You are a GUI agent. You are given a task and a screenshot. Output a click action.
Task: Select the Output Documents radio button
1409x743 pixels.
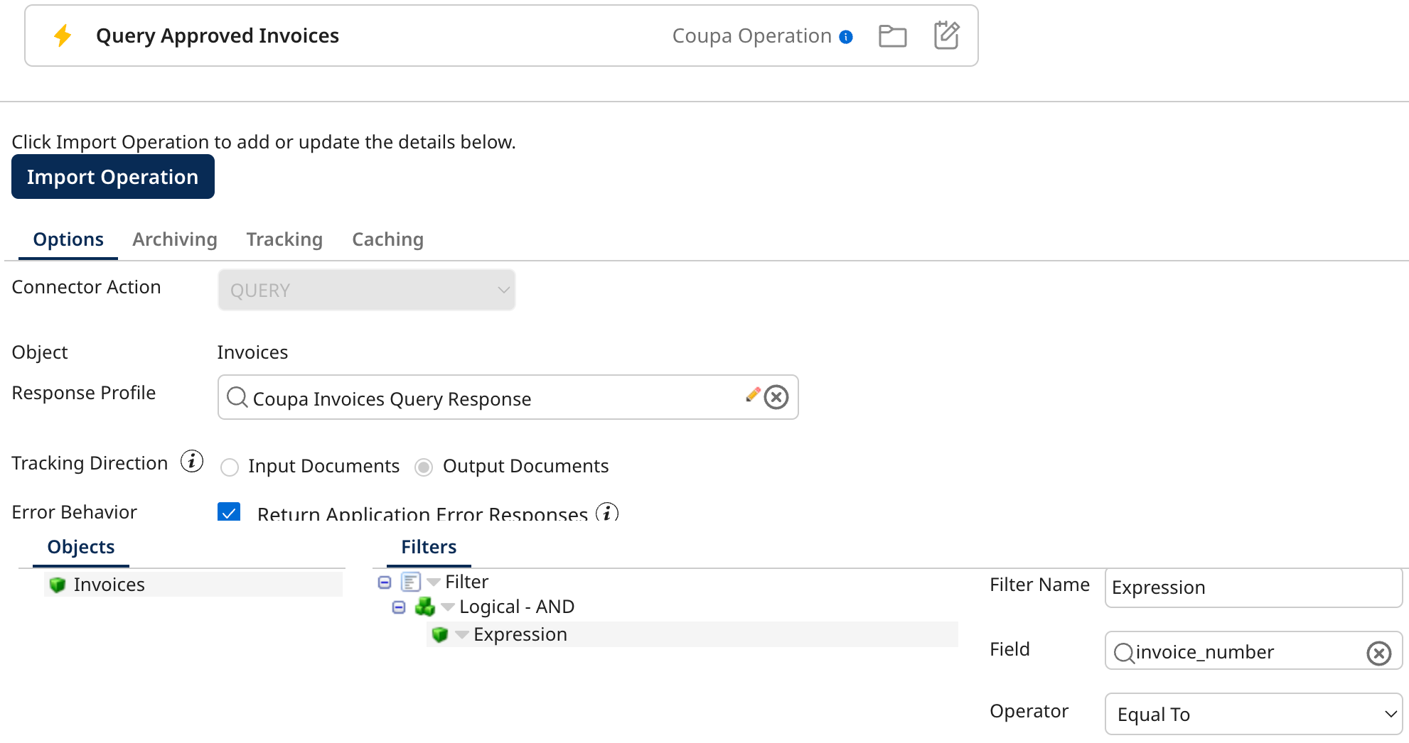(x=424, y=467)
